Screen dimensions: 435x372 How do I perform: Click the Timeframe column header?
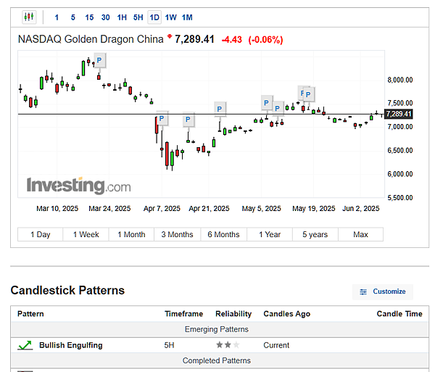183,314
